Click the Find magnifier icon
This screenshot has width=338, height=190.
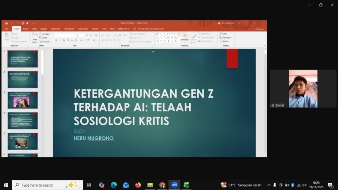click(x=220, y=34)
